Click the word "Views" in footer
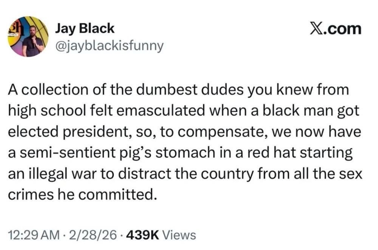The width and height of the screenshot is (378, 250). pos(180,235)
